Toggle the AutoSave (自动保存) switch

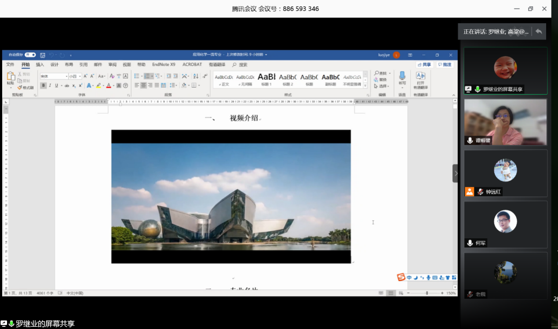30,55
